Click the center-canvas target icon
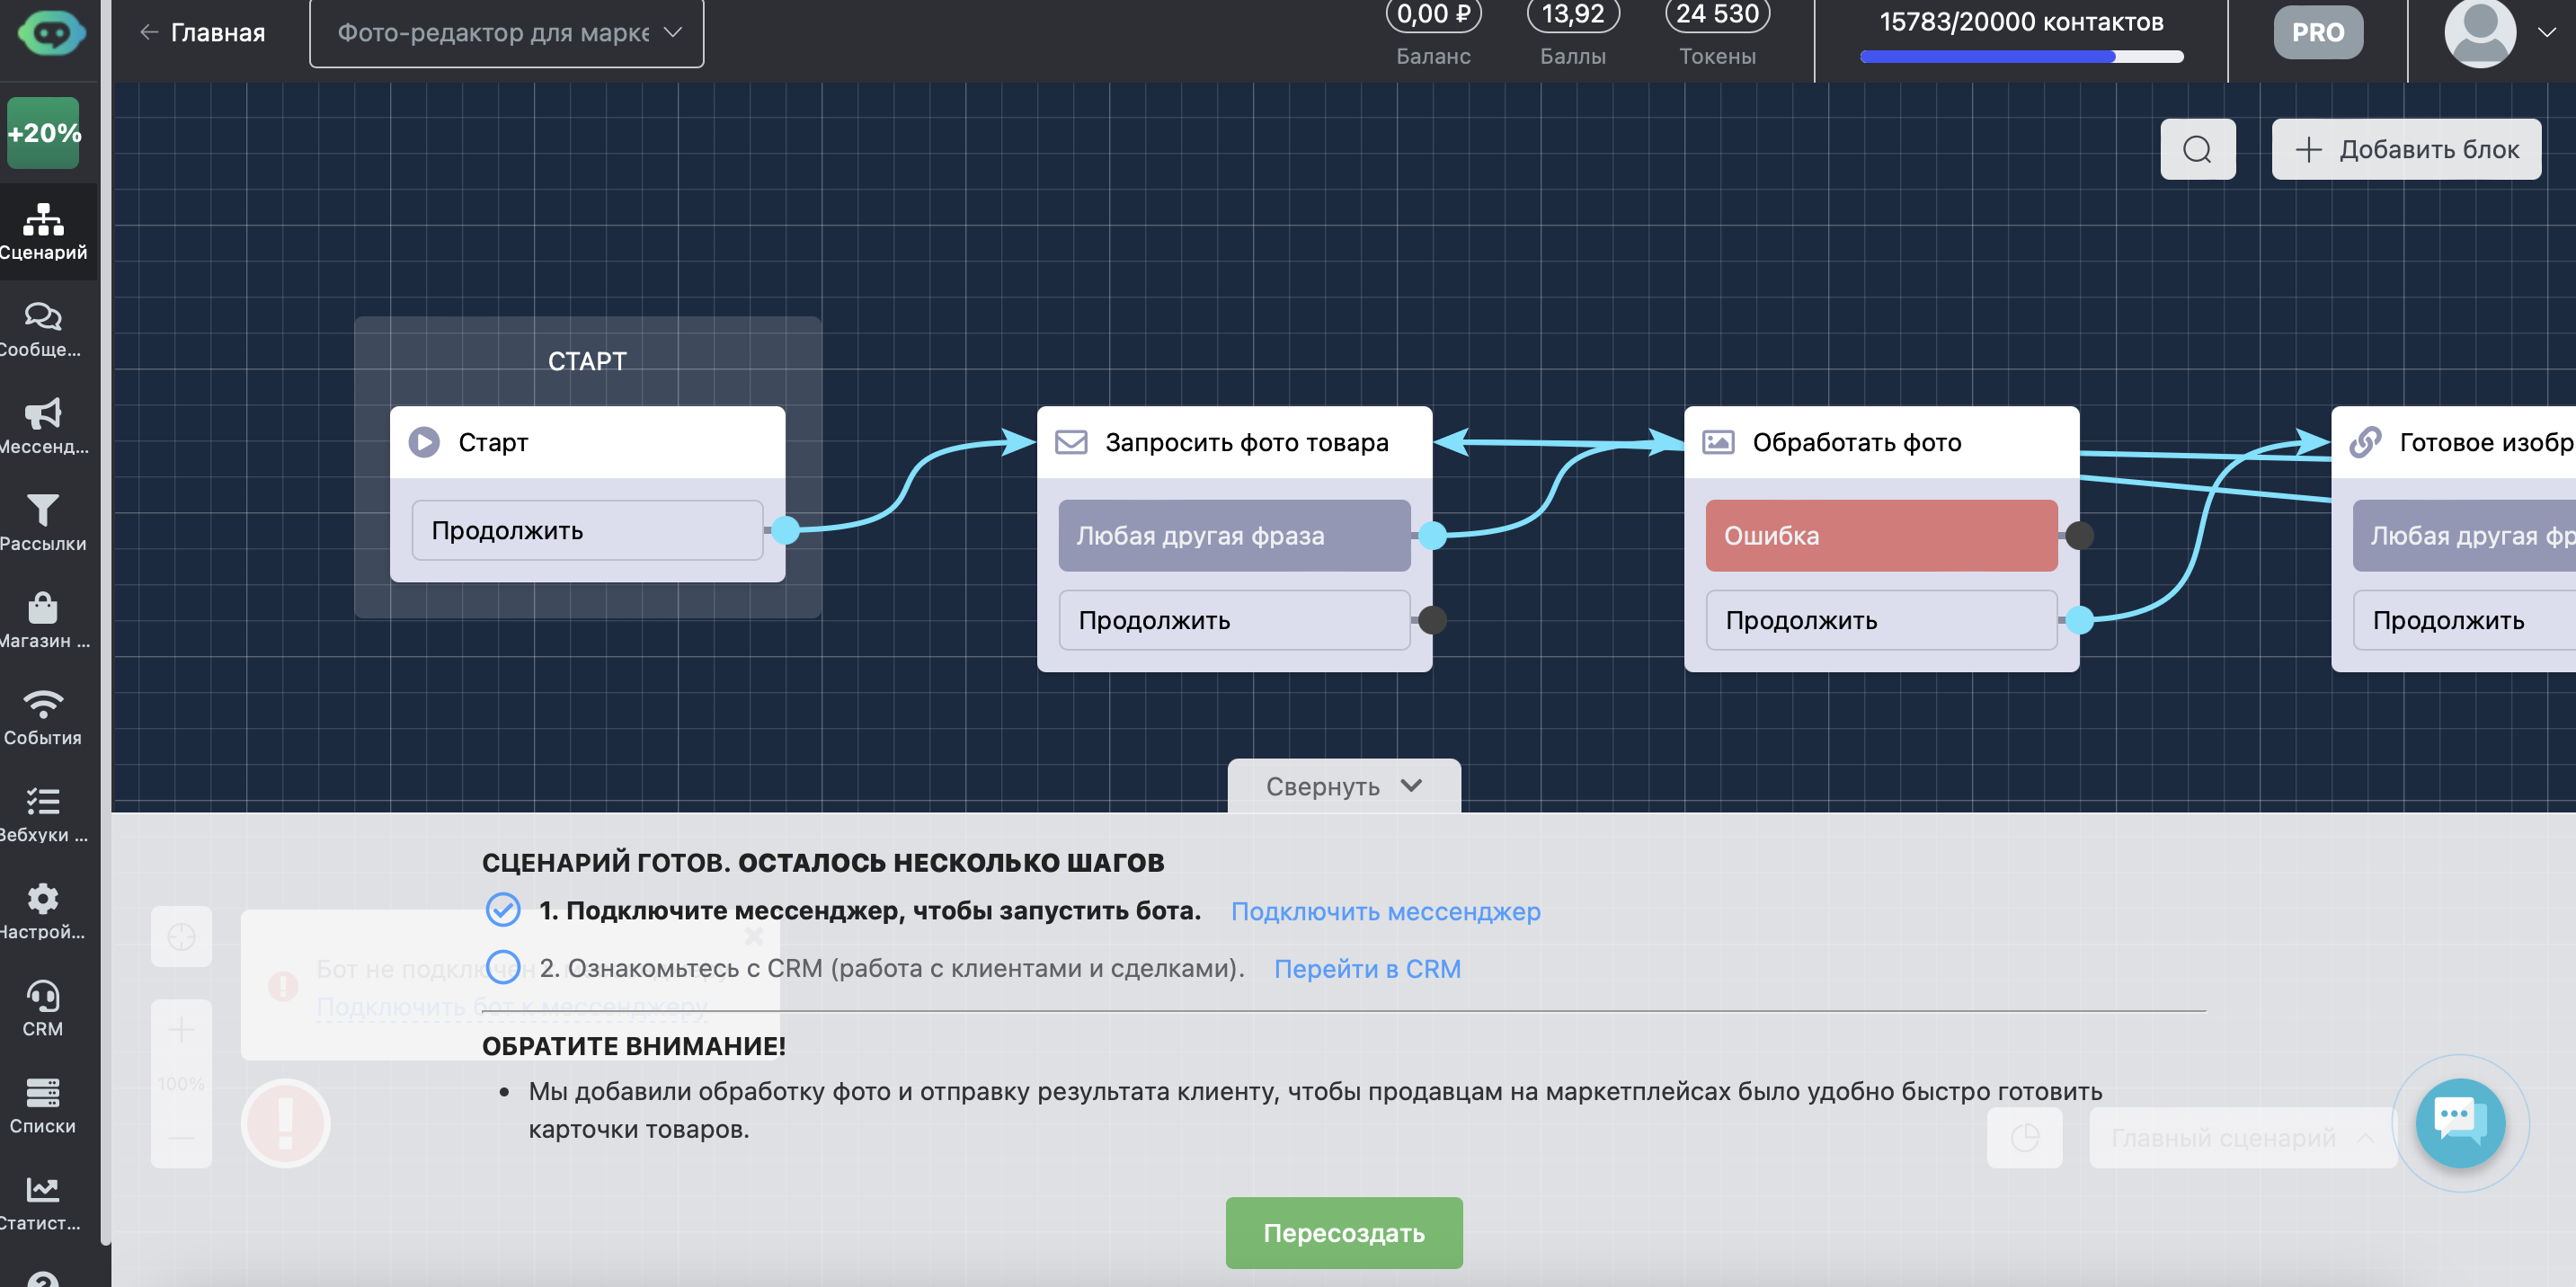This screenshot has height=1287, width=2576. (181, 937)
